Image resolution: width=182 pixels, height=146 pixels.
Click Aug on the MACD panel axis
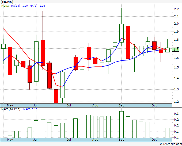(x=95, y=140)
